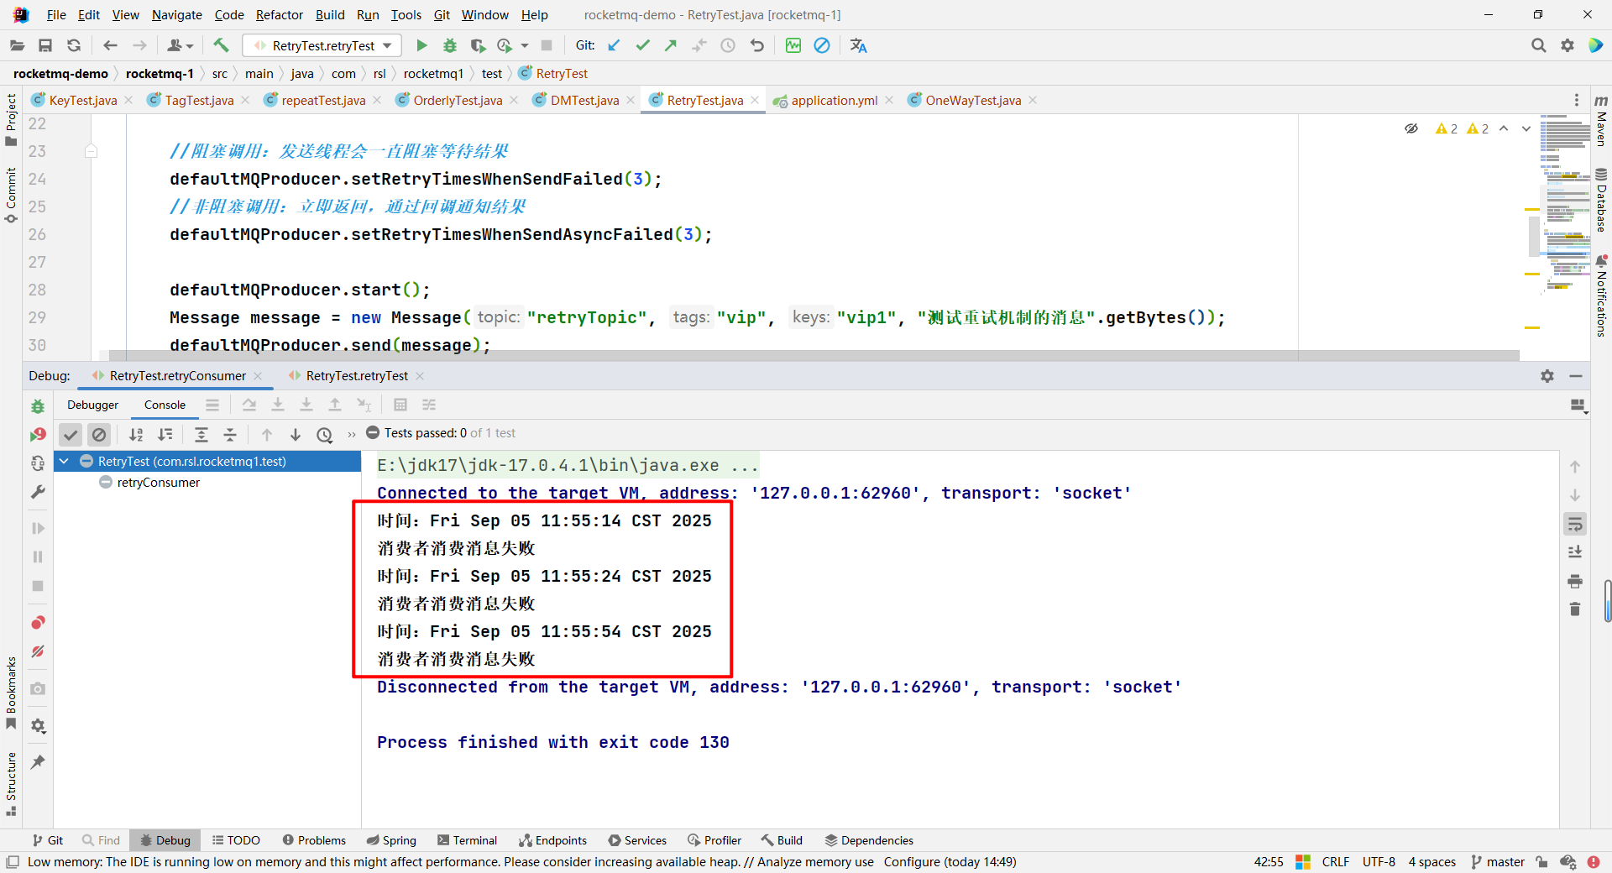Build the project with the hammer icon

(221, 45)
